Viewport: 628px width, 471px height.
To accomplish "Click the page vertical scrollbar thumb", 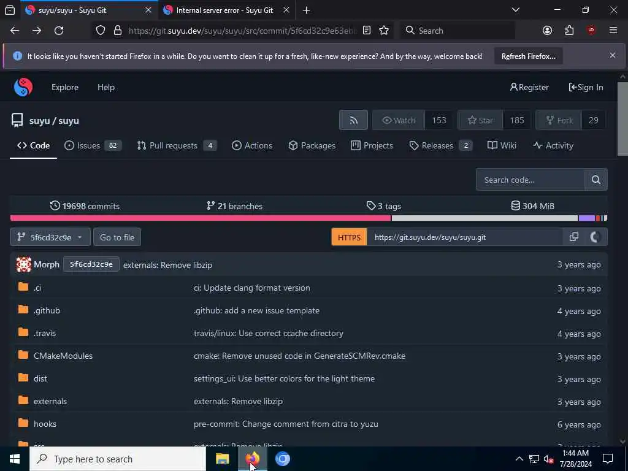I will [x=622, y=118].
